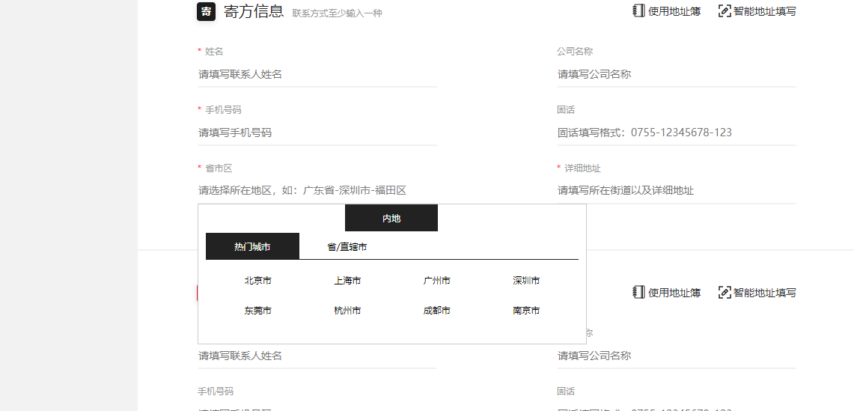The width and height of the screenshot is (854, 411).
Task: Click the sender 详细地址 input field
Action: click(676, 191)
